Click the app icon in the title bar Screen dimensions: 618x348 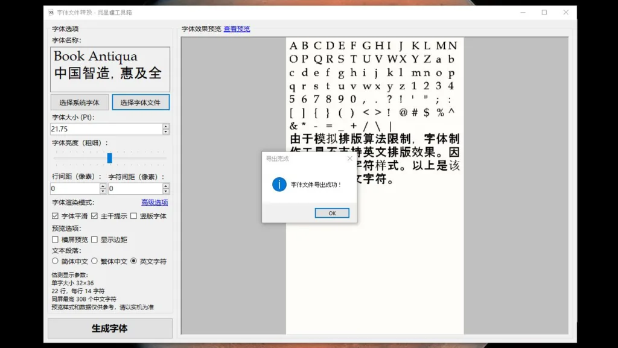[x=50, y=11]
